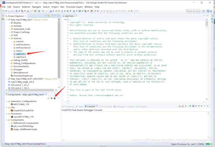Click the yellow lightning Flash icon
Screen dimensions: 215x147
click(47, 11)
